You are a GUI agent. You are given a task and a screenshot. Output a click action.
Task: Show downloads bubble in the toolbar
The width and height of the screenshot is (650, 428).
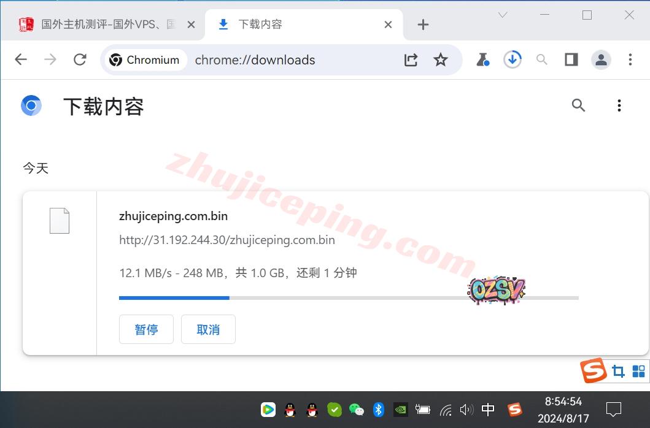(513, 59)
